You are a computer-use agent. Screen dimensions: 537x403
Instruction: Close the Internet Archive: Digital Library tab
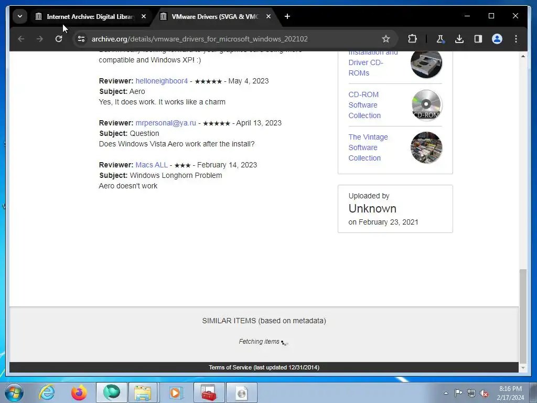(144, 16)
